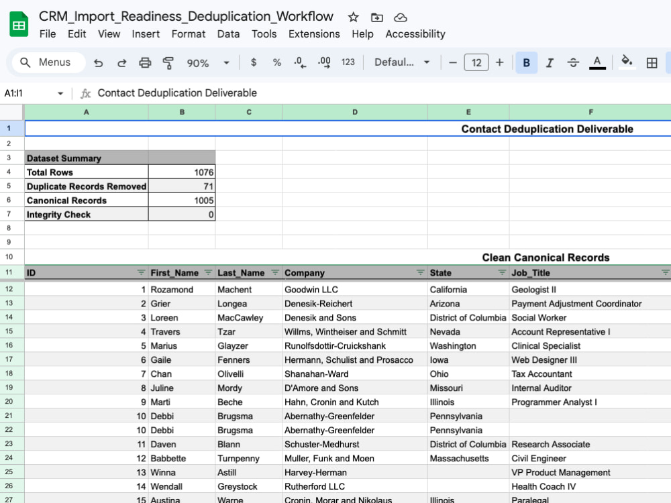Screen dimensions: 671x503
Task: Select the Payment Adjustment Coordinator cell
Action: tap(590, 304)
